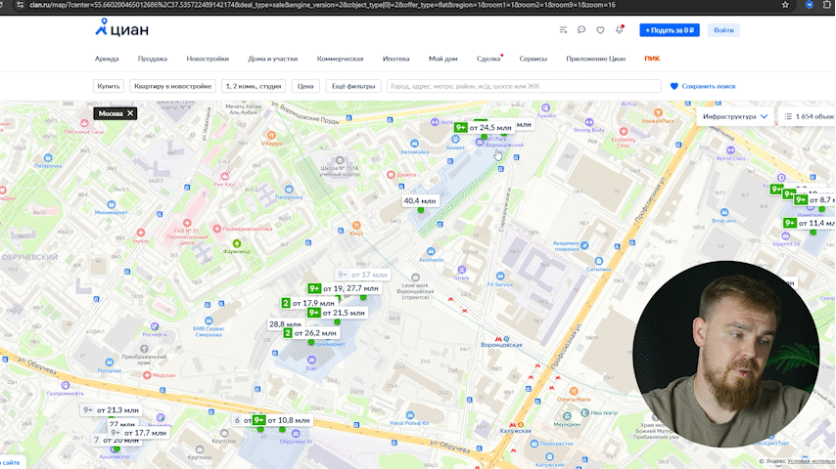Click the ПИК link in navigation
The height and width of the screenshot is (469, 836).
[652, 59]
